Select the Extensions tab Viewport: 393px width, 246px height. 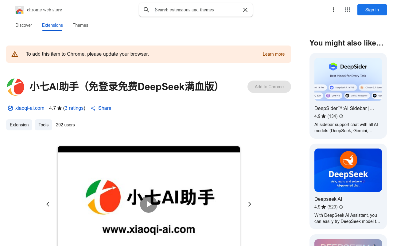[x=53, y=25]
